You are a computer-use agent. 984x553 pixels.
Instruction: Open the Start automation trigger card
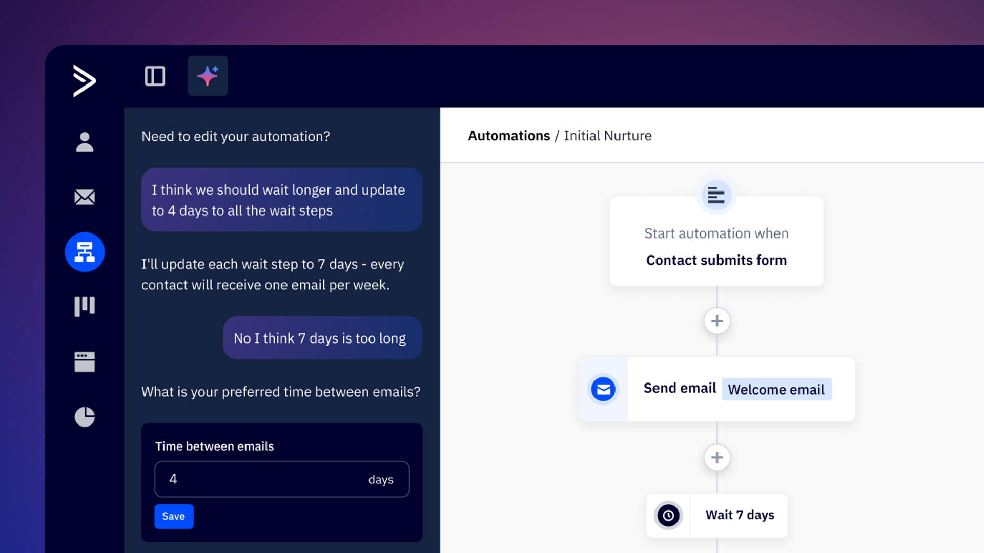[716, 247]
